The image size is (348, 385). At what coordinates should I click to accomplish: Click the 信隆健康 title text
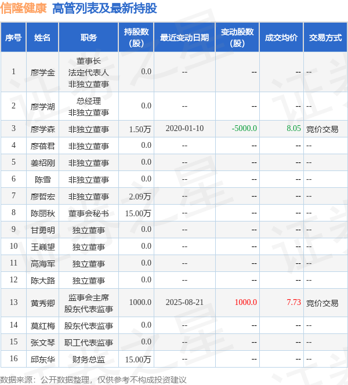point(23,8)
